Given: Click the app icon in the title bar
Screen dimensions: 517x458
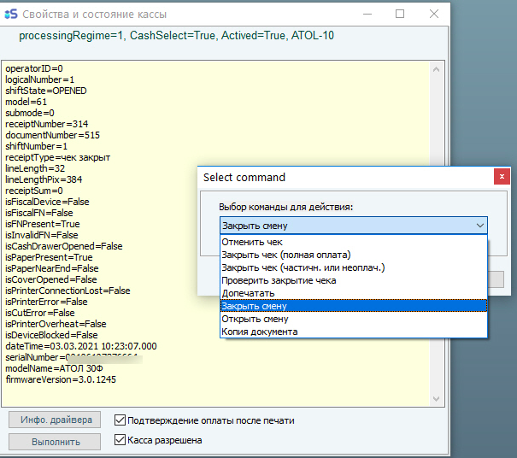Looking at the screenshot, I should [10, 15].
